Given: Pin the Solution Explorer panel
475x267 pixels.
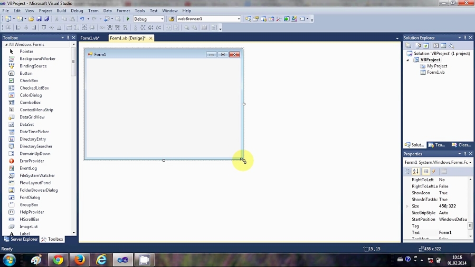Looking at the screenshot, I should point(465,37).
